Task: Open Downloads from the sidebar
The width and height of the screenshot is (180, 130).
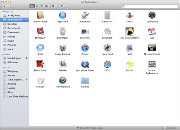Action: pos(14,32)
